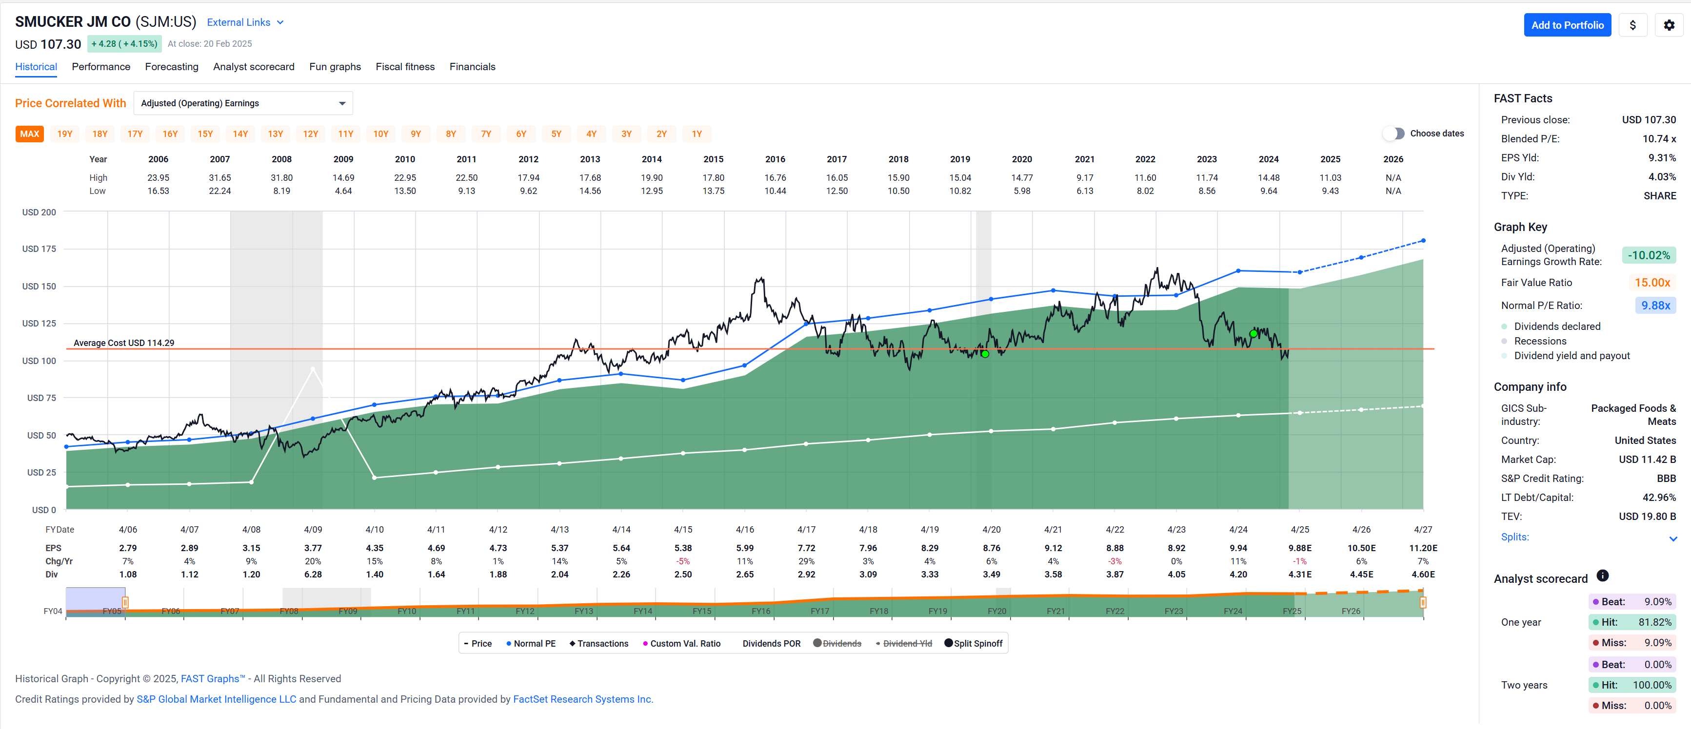Click the green transaction dot near 4/24
1691x729 pixels.
[1253, 334]
